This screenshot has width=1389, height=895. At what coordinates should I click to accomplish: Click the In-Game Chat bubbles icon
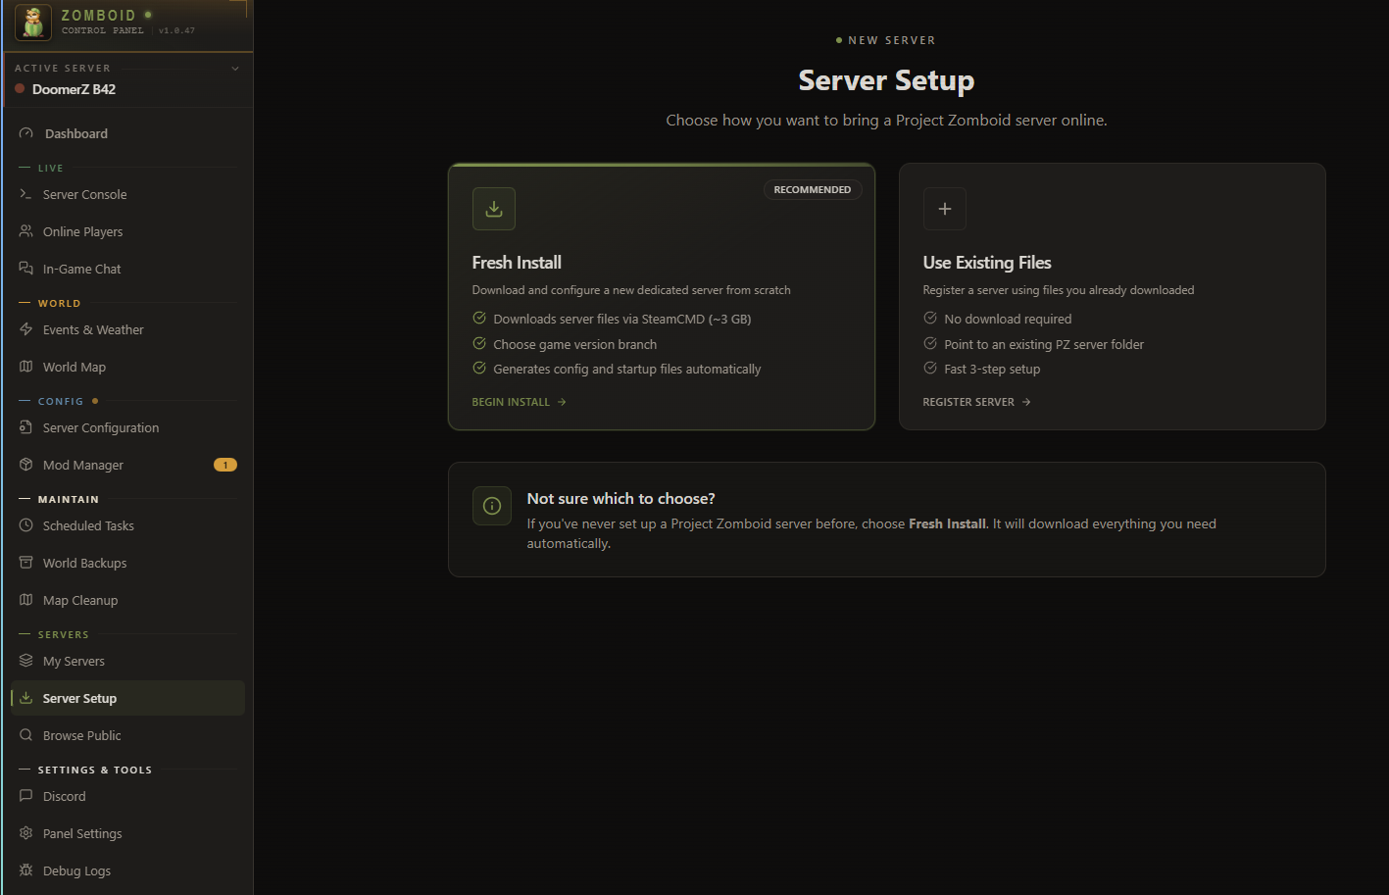coord(26,269)
